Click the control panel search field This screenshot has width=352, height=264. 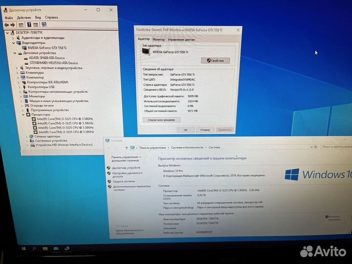(336, 147)
